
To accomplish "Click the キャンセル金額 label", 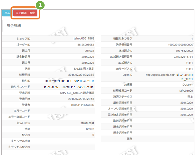I will (x=20, y=141).
